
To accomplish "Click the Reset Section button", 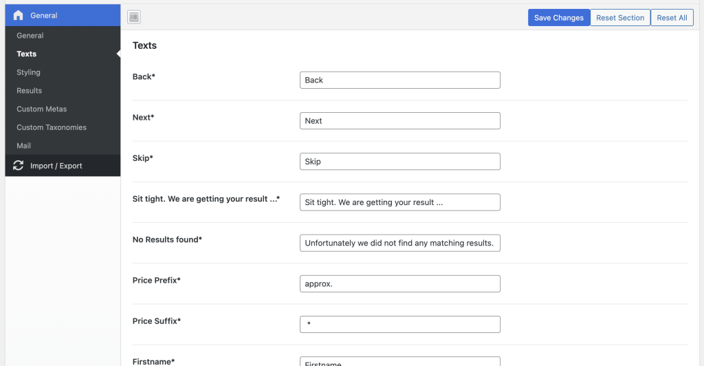I will pyautogui.click(x=620, y=18).
